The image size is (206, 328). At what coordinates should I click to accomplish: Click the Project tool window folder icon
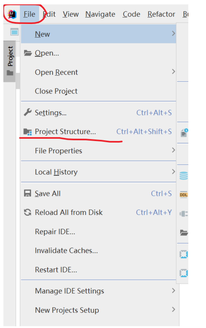(10, 73)
